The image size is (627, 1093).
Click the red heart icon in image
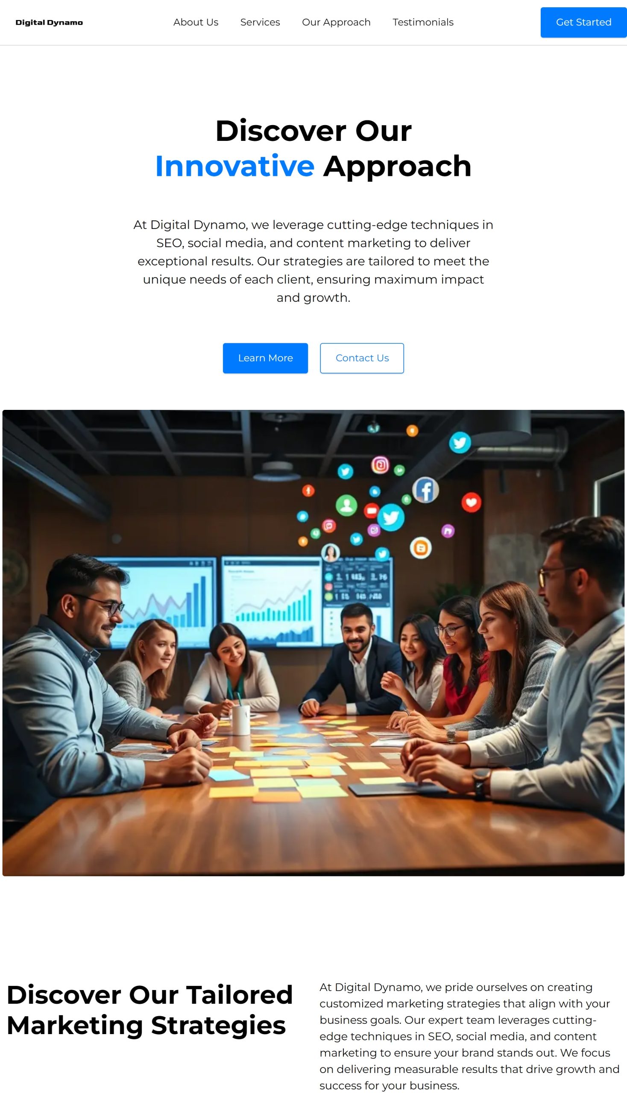point(471,502)
